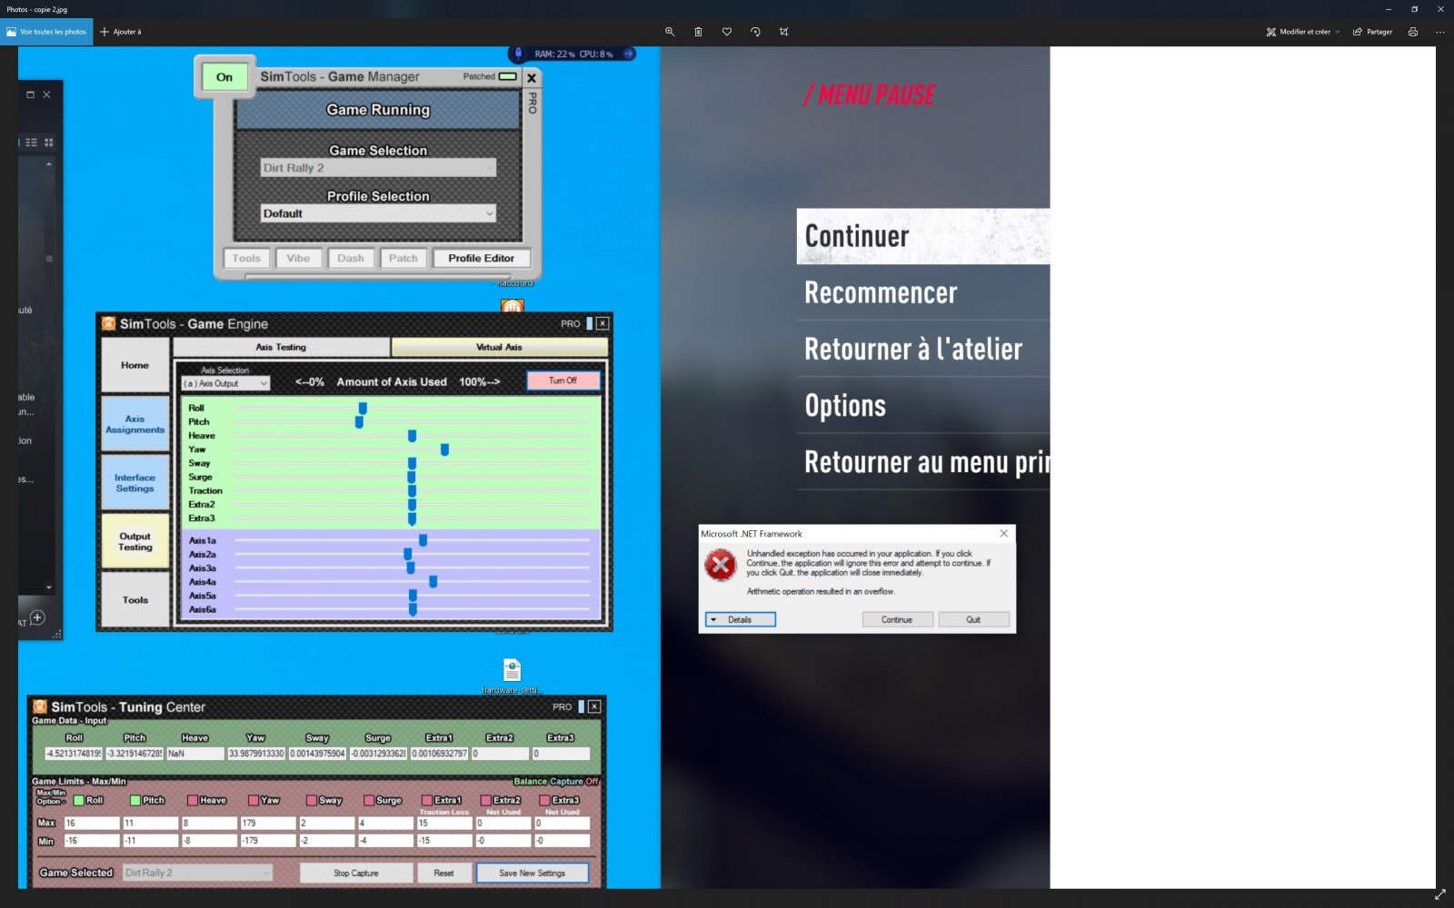Click the Axis4a slider handle
The width and height of the screenshot is (1454, 908).
(x=433, y=582)
